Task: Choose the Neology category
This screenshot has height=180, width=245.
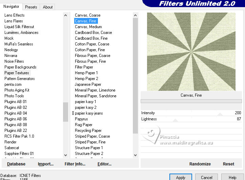Action: (11, 50)
